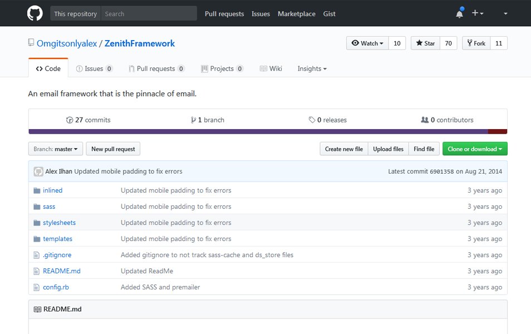The height and width of the screenshot is (334, 531).
Task: Star the repository
Action: [x=425, y=43]
